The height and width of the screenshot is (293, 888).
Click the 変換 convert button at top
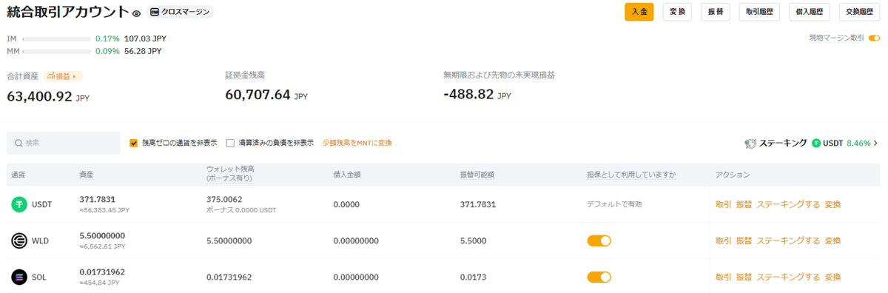(677, 12)
